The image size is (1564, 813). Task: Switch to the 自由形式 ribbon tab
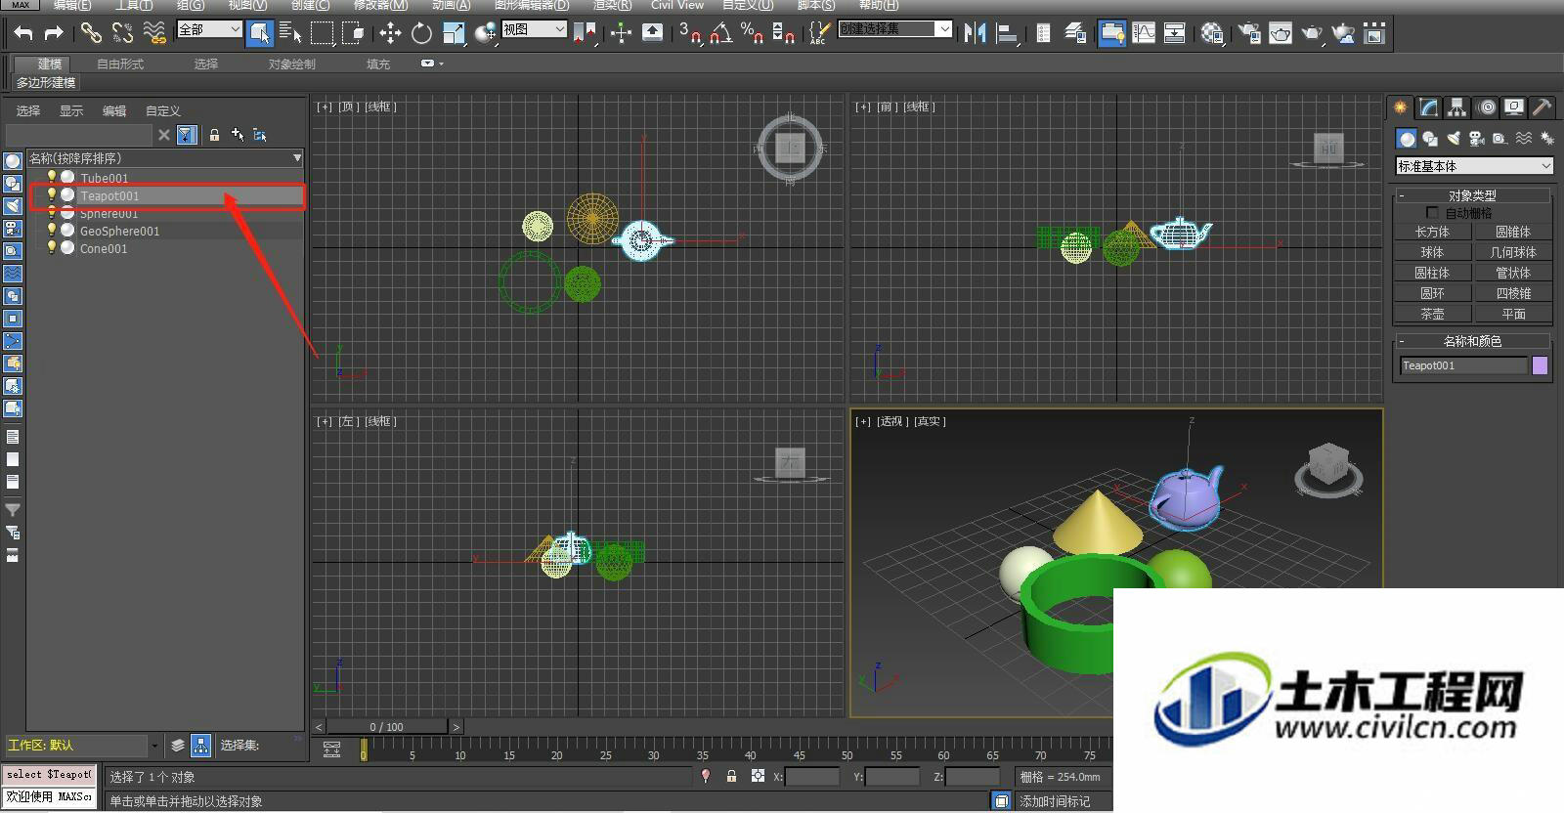coord(120,64)
